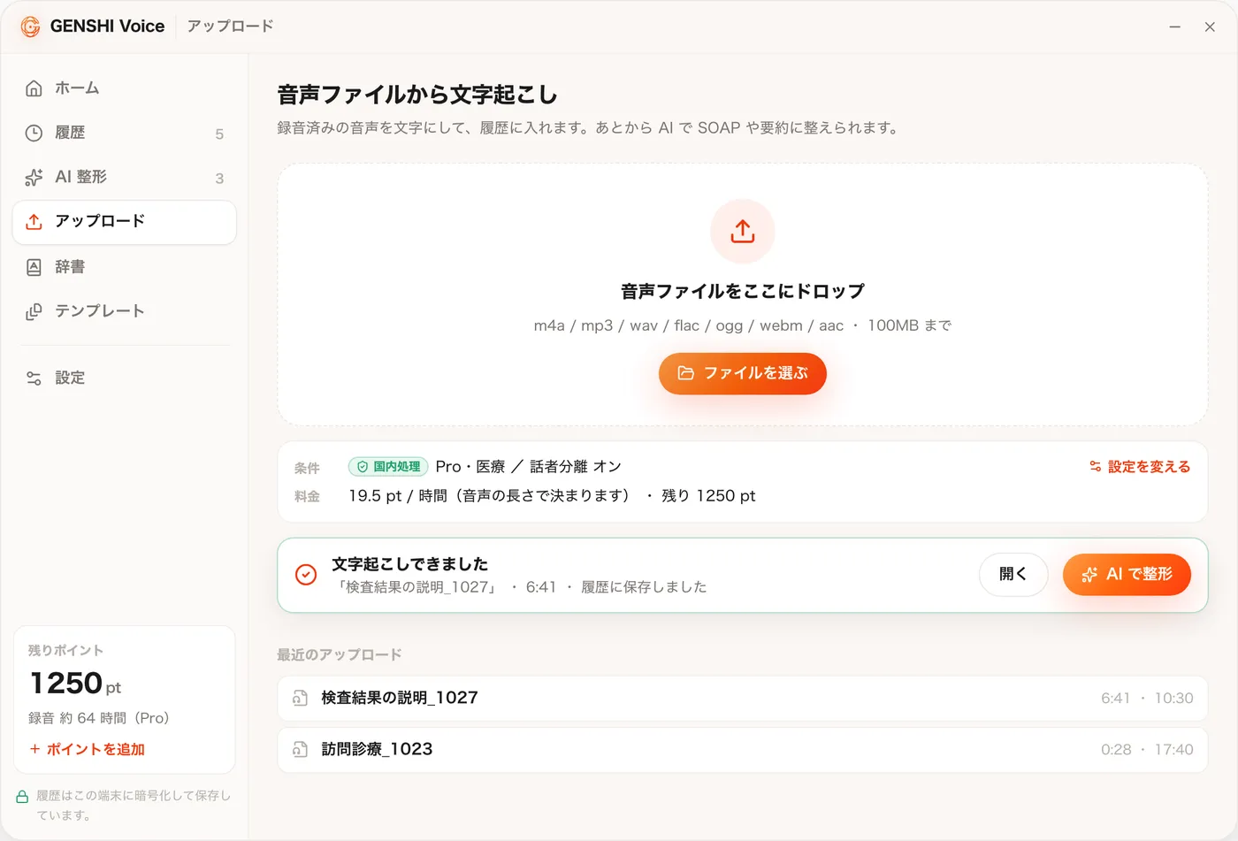Click the 開く button
This screenshot has width=1238, height=841.
coord(1013,575)
